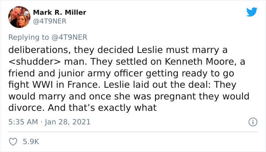This screenshot has width=266, height=152.
Task: Click the 'Replying to' label text
Action: (x=29, y=37)
